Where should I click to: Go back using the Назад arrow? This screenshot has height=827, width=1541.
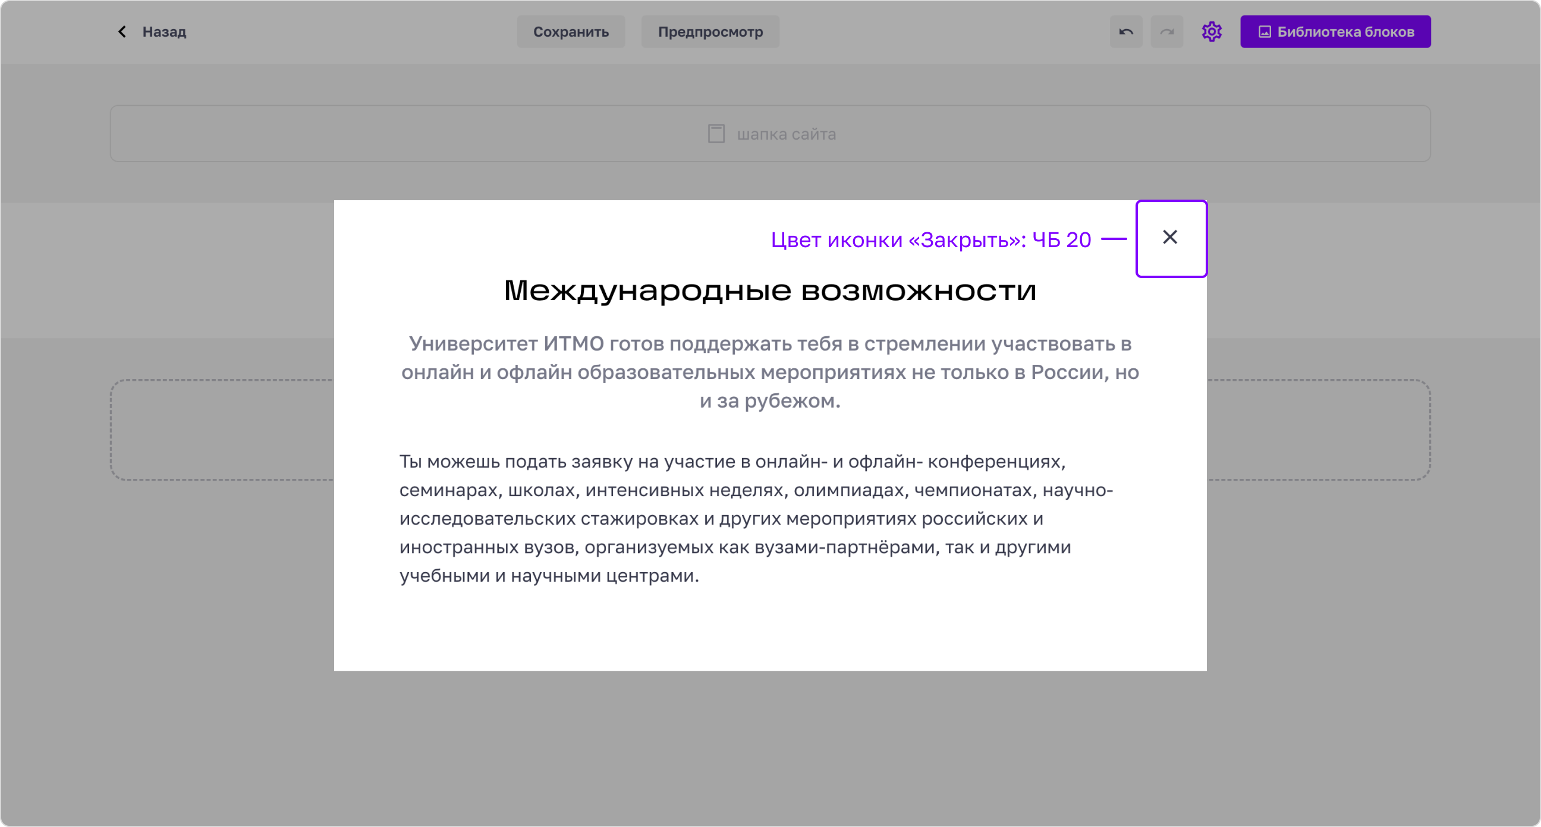click(122, 31)
